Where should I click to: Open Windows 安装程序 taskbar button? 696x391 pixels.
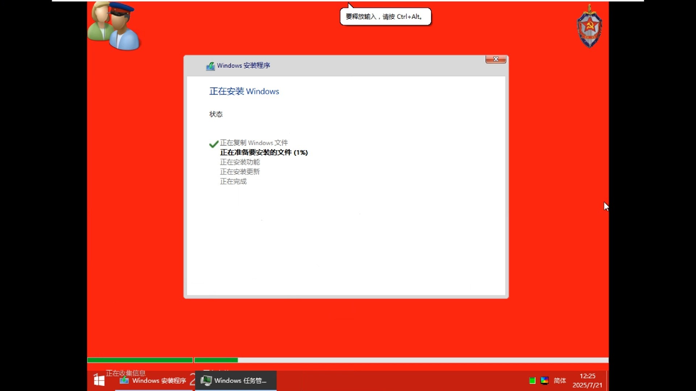153,381
